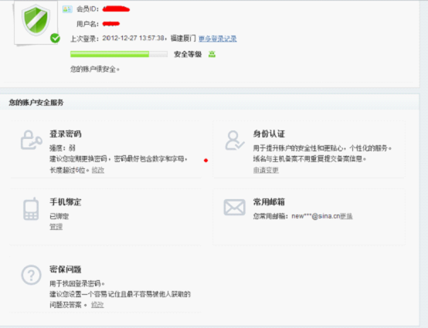The image size is (428, 328).
Task: Click 申请变更 under 身份认证
Action: point(266,170)
